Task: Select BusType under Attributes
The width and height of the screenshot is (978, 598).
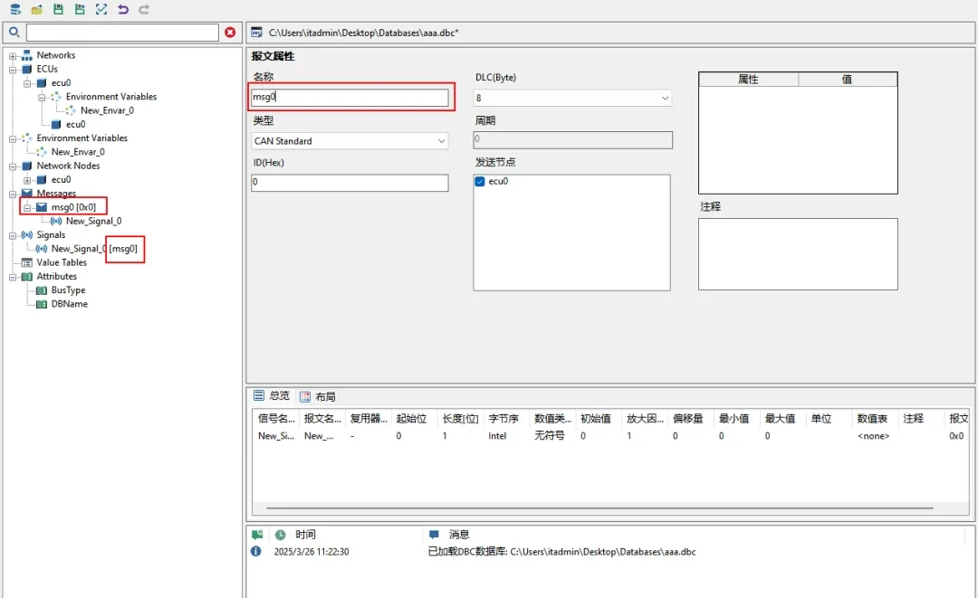Action: click(68, 290)
